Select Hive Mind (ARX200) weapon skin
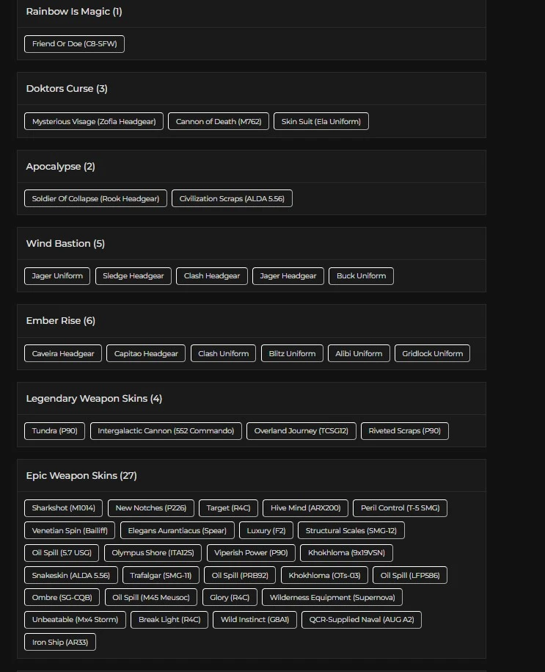Image resolution: width=545 pixels, height=672 pixels. pyautogui.click(x=305, y=508)
